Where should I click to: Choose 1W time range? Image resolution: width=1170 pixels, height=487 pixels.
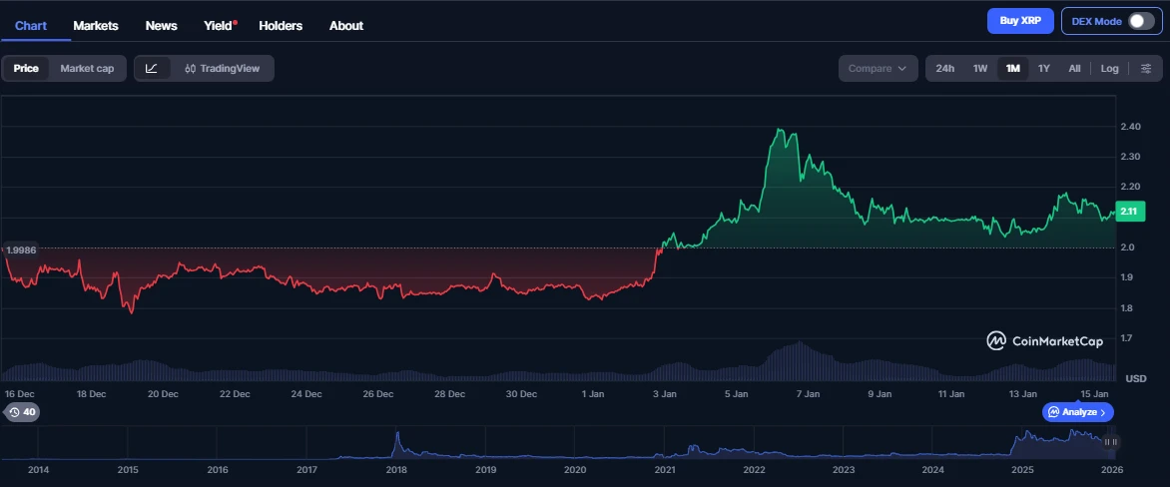tap(979, 69)
